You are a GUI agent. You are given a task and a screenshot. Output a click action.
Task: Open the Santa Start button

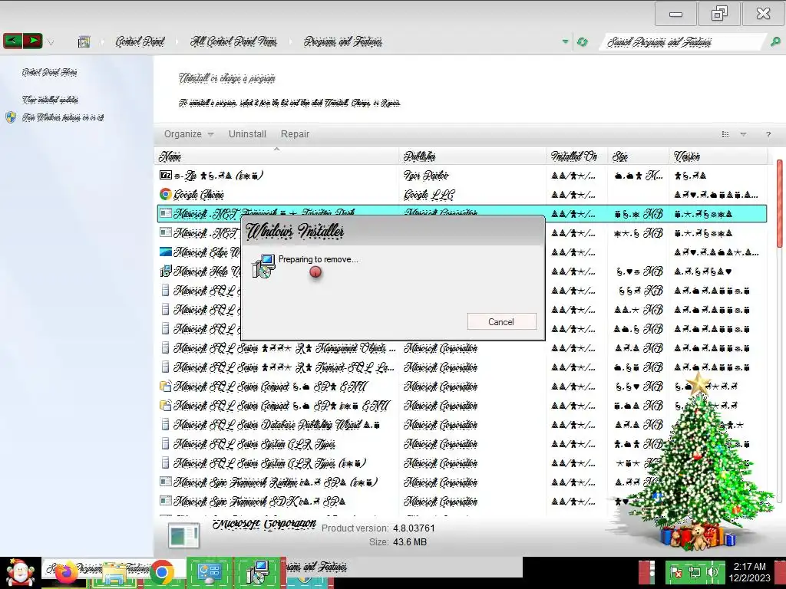click(x=20, y=573)
